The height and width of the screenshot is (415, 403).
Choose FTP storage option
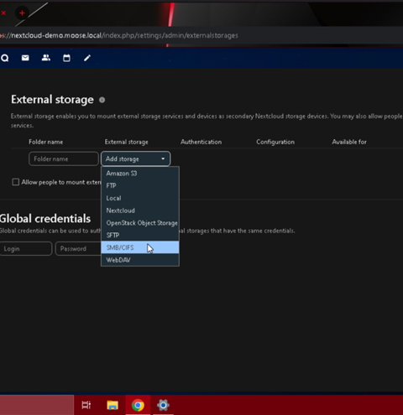pos(140,185)
